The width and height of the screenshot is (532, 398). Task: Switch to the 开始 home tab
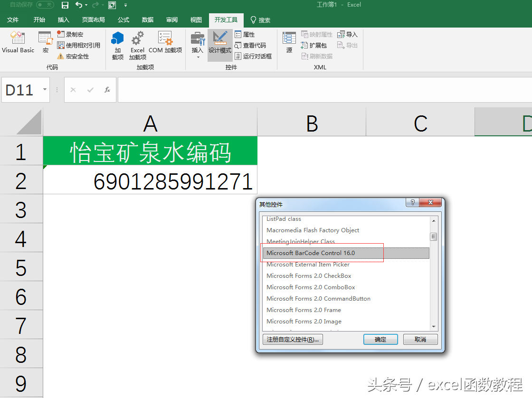coord(39,19)
